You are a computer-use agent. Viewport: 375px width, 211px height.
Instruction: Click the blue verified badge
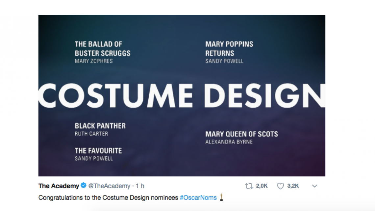click(x=84, y=186)
